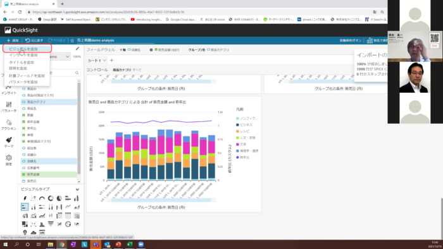Select the 販売日 date field in the list
Image resolution: width=443 pixels, height=249 pixels.
coord(49,181)
